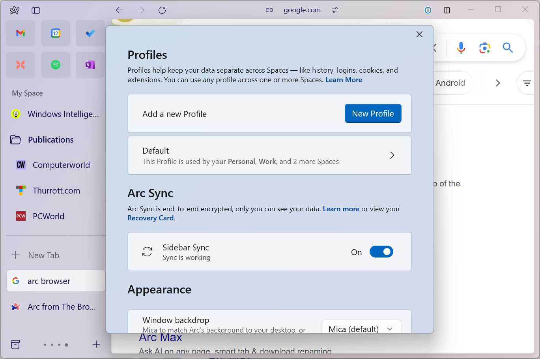Launch Spotify from the sidebar favorites
The image size is (540, 359).
56,64
